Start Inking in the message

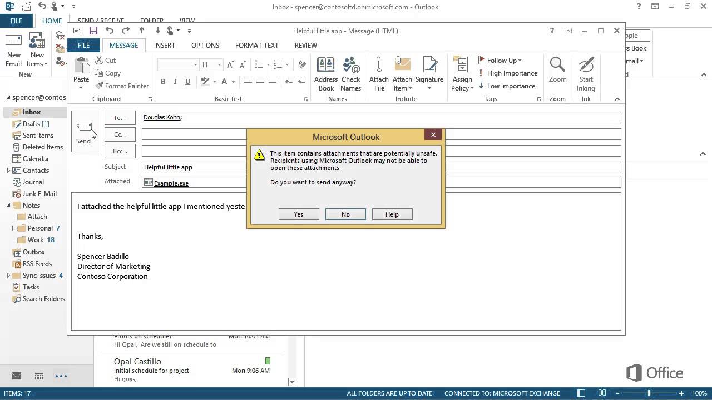pyautogui.click(x=586, y=74)
